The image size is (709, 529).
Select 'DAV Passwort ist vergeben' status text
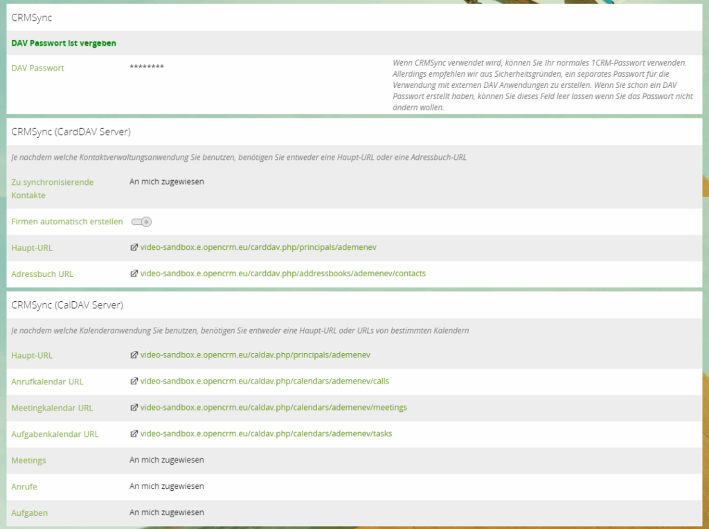[64, 43]
